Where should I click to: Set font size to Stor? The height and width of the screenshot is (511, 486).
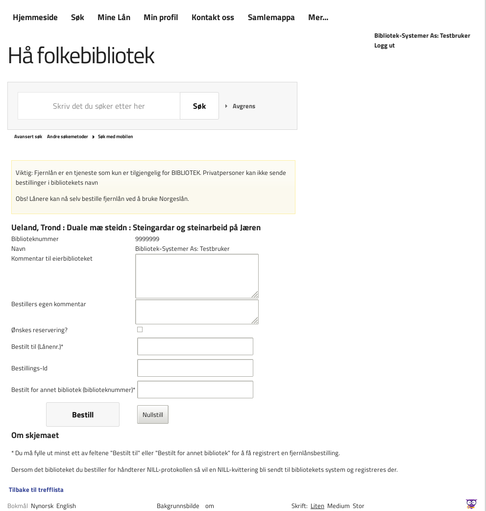click(359, 506)
